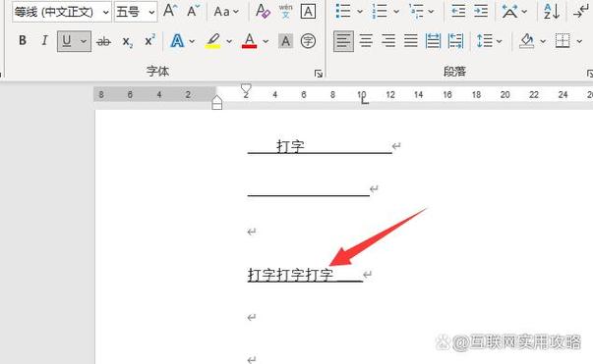Image resolution: width=593 pixels, height=364 pixels.
Task: Align text right
Action: (x=388, y=41)
